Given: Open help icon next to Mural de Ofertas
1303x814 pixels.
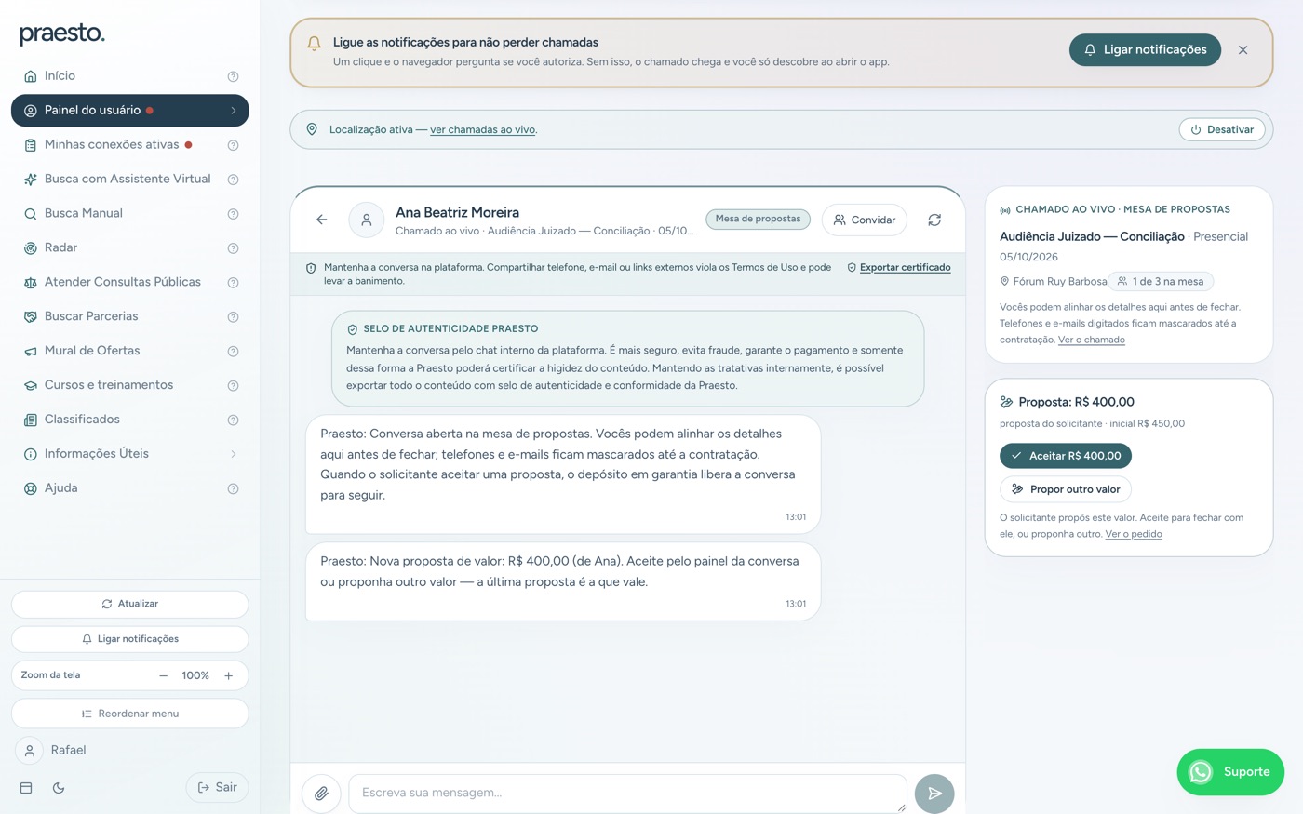Looking at the screenshot, I should (x=234, y=352).
